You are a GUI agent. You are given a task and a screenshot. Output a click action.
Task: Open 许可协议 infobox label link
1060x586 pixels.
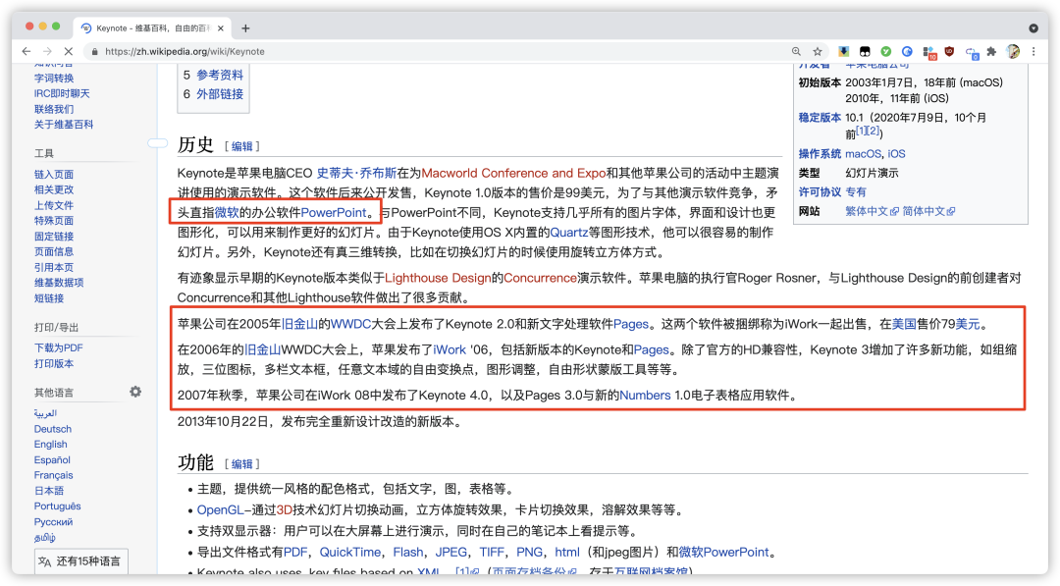(x=820, y=192)
